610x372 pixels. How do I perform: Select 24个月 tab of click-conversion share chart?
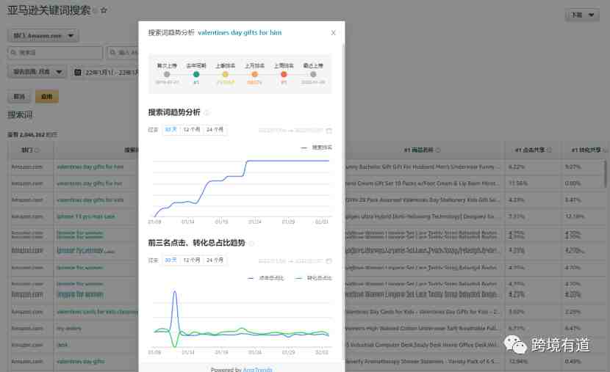(x=215, y=260)
